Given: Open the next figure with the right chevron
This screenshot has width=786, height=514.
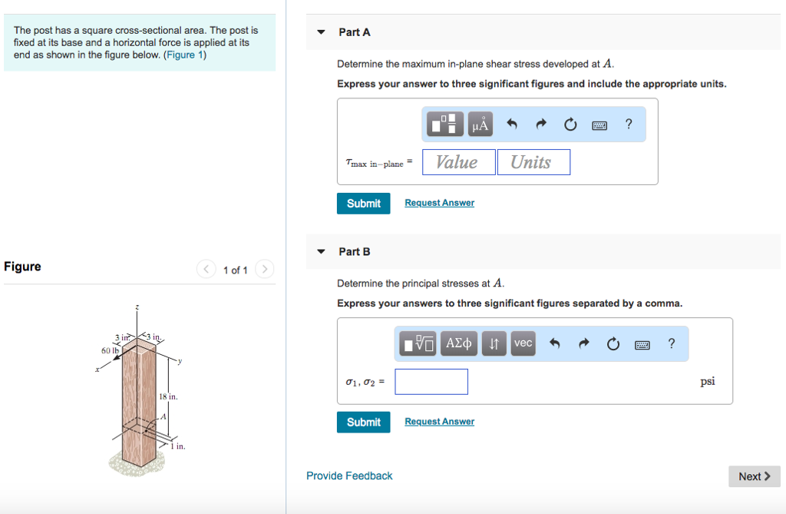Looking at the screenshot, I should point(265,270).
